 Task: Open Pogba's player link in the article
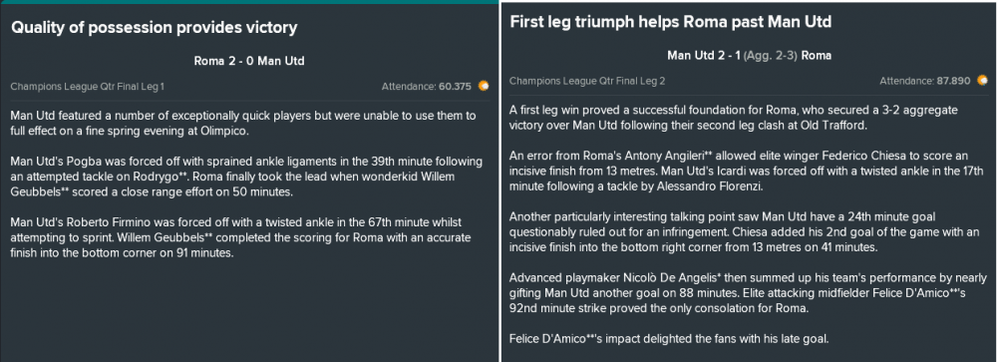pyautogui.click(x=67, y=162)
